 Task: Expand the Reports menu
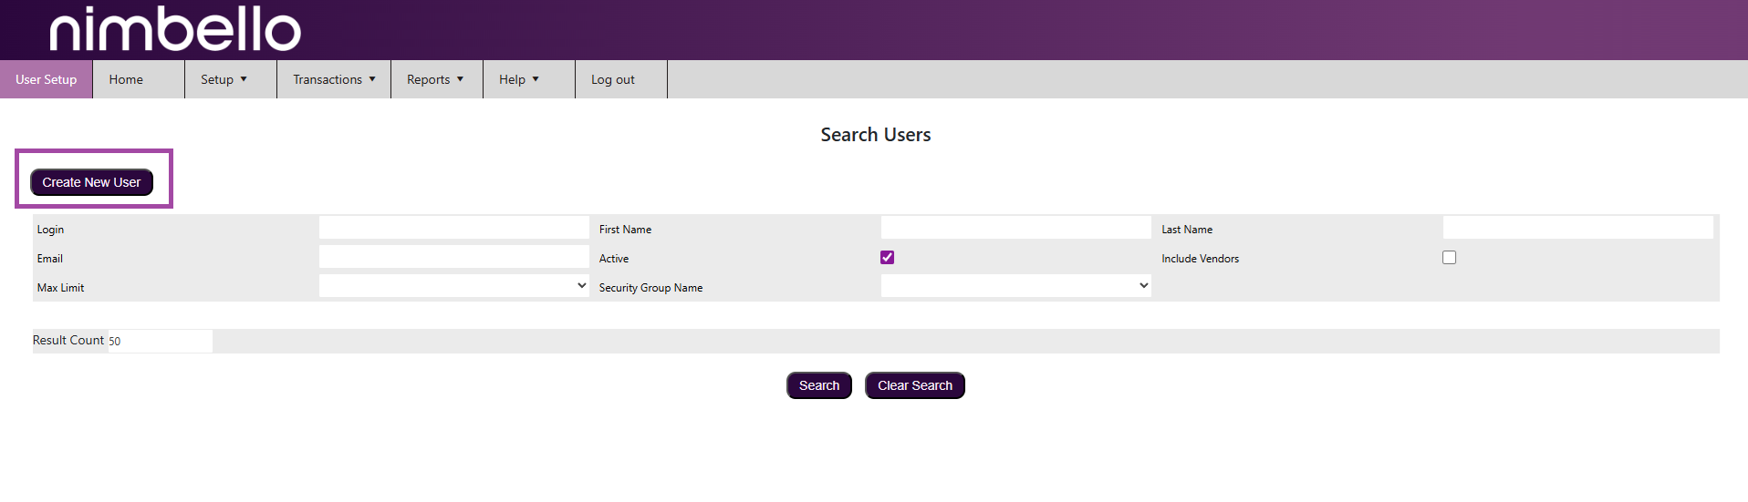point(435,79)
